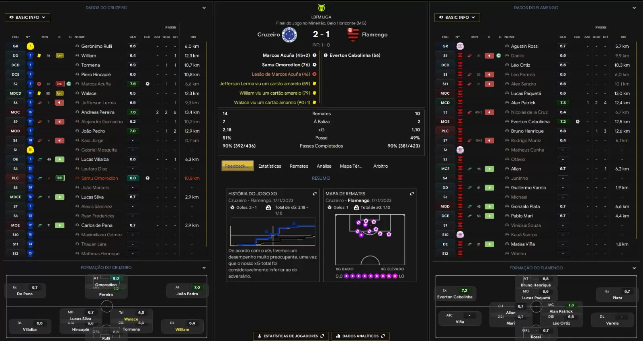The width and height of the screenshot is (643, 341).
Task: Sort Cruzeiro table by CLA column header
Action: click(133, 37)
